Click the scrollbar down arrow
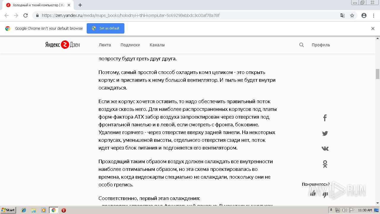 pyautogui.click(x=378, y=203)
